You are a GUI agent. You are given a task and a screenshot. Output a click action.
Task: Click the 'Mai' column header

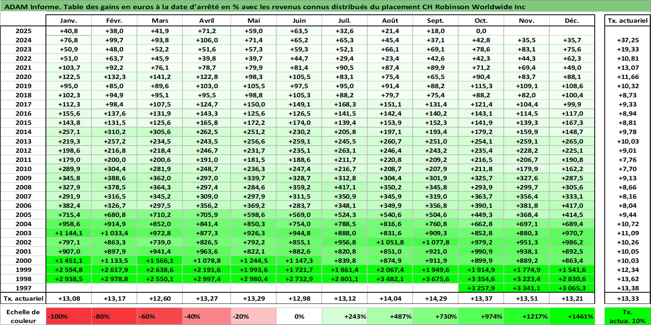253,21
